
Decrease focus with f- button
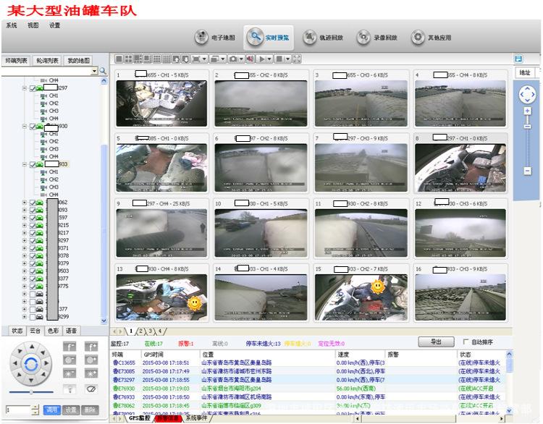70,347
